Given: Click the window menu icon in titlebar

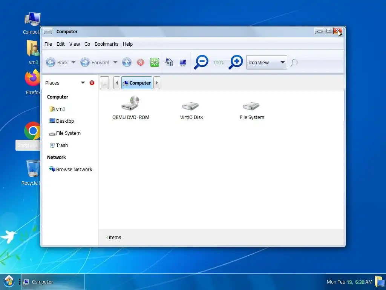Looking at the screenshot, I should click(48, 31).
